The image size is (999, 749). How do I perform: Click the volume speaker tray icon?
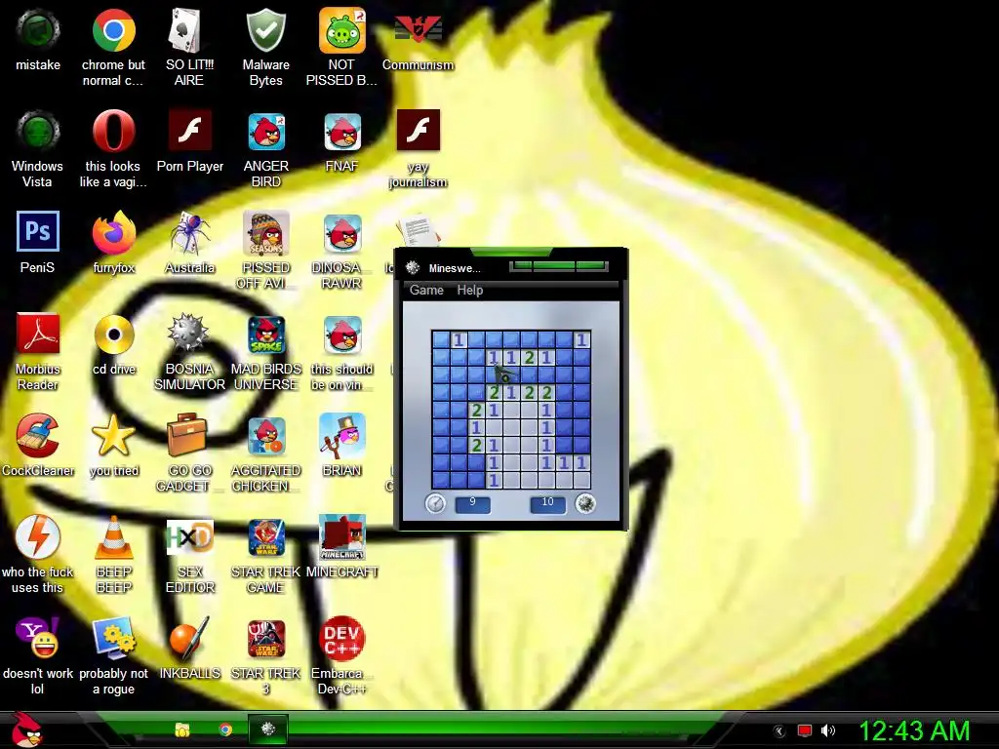click(828, 730)
